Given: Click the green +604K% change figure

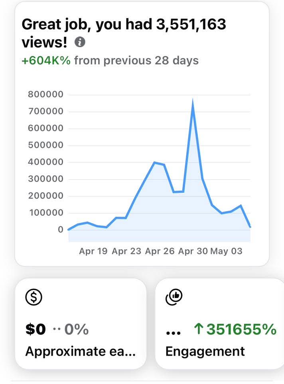Looking at the screenshot, I should pyautogui.click(x=46, y=61).
